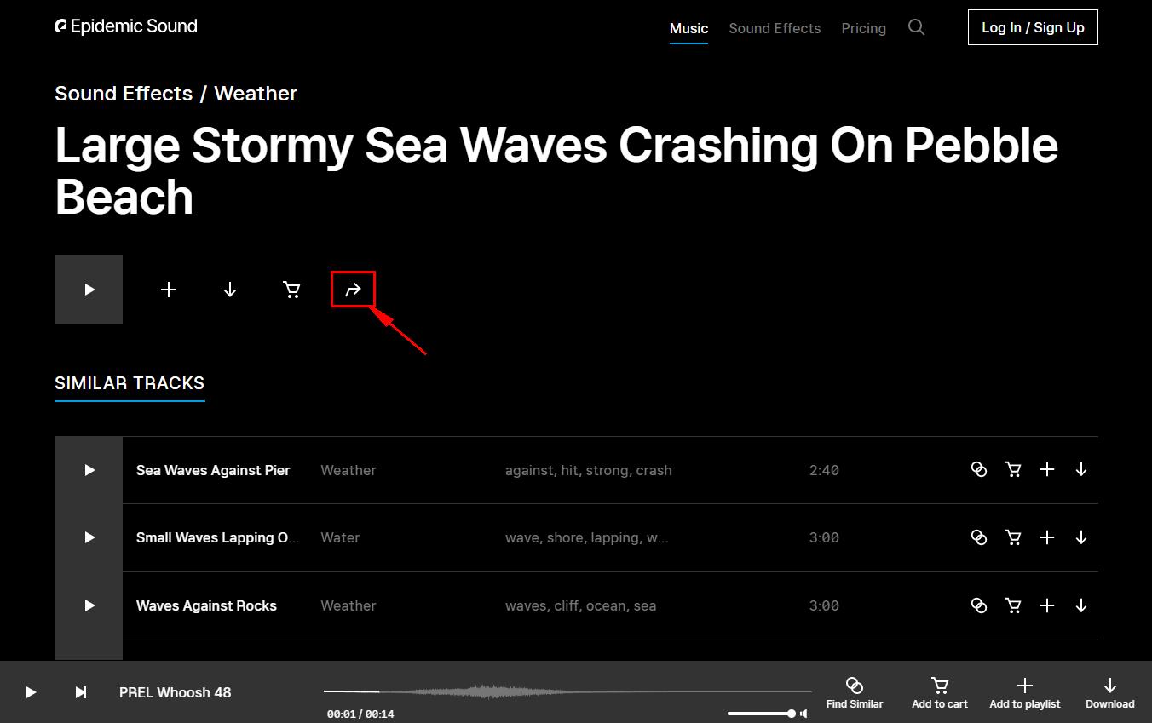Mute the player volume speaker icon
1152x723 pixels.
[804, 714]
